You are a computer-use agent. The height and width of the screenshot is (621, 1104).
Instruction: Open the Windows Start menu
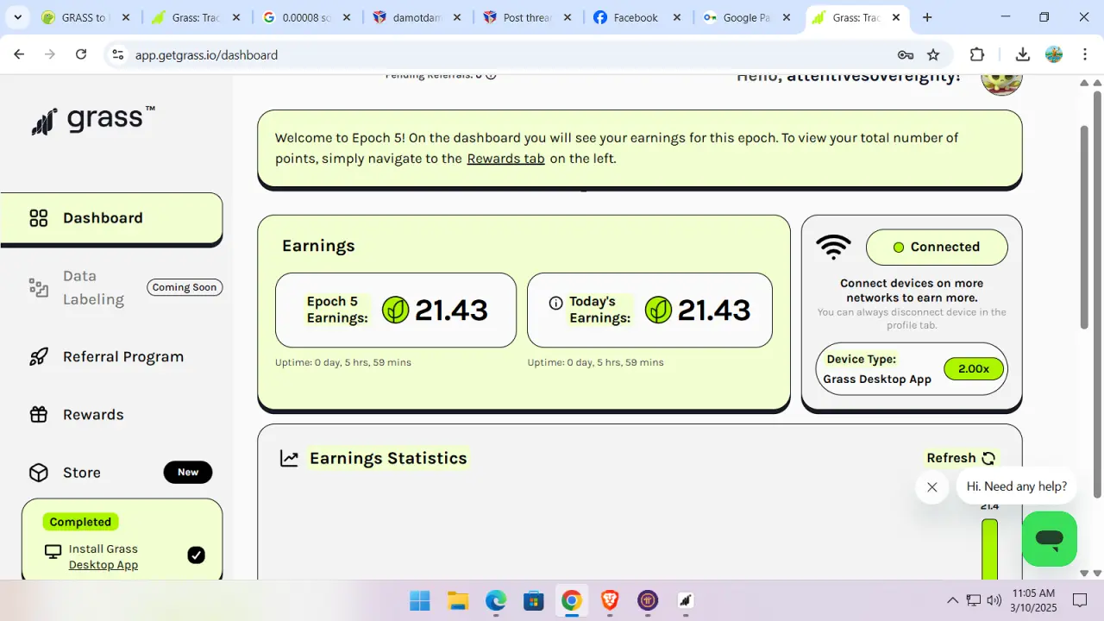point(420,600)
